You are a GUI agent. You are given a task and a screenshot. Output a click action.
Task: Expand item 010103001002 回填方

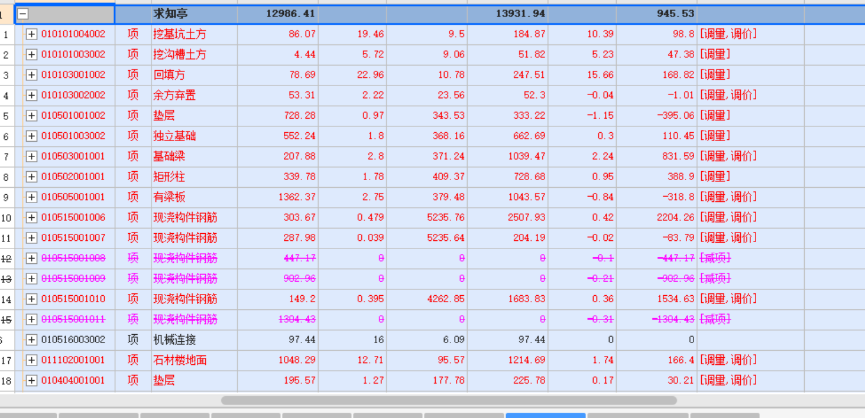(x=31, y=75)
